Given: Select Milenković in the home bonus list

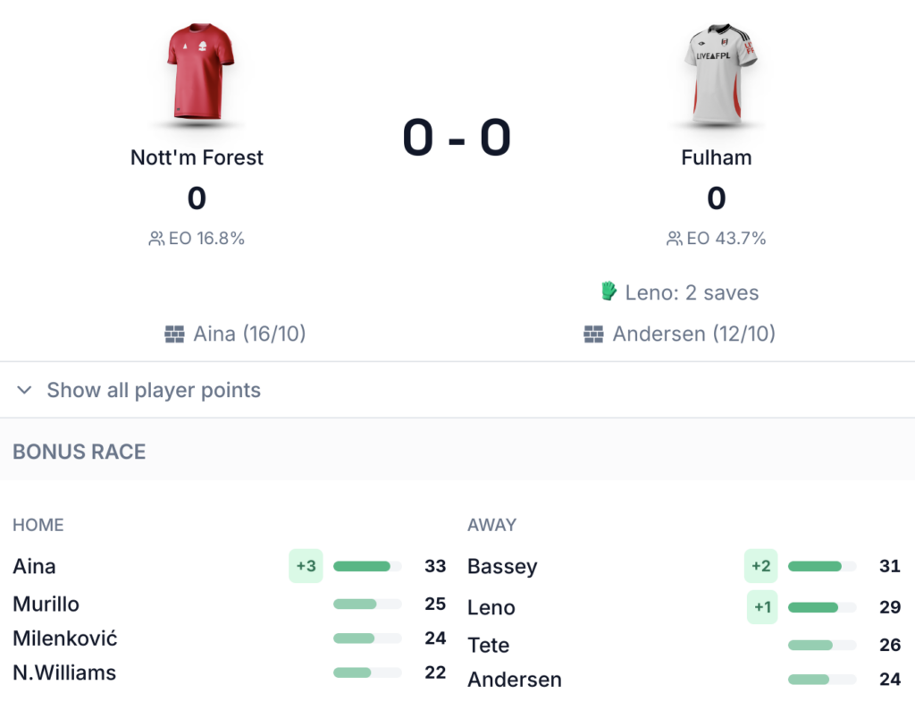Looking at the screenshot, I should [x=65, y=638].
